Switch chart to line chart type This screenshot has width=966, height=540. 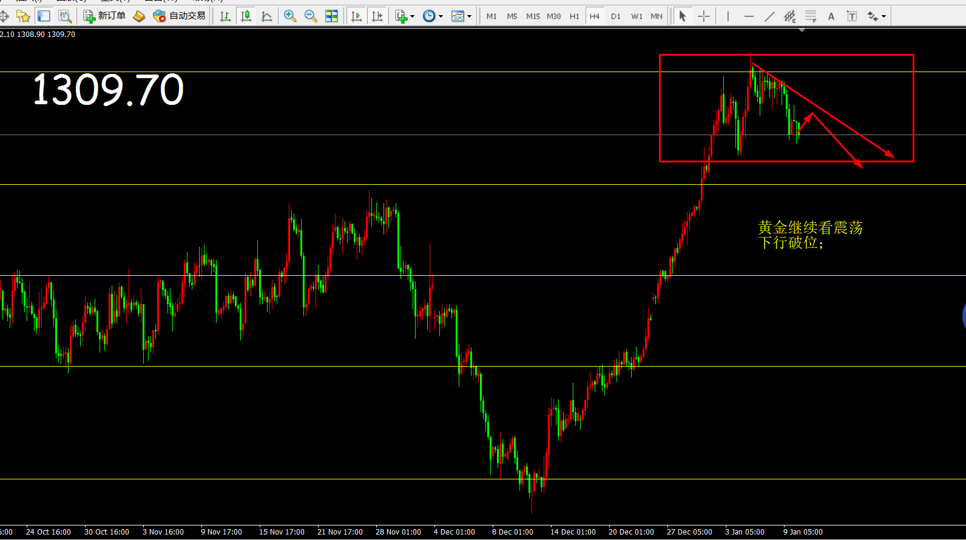(266, 16)
